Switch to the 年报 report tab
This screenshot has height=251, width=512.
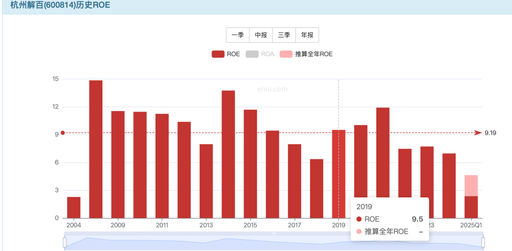point(307,35)
